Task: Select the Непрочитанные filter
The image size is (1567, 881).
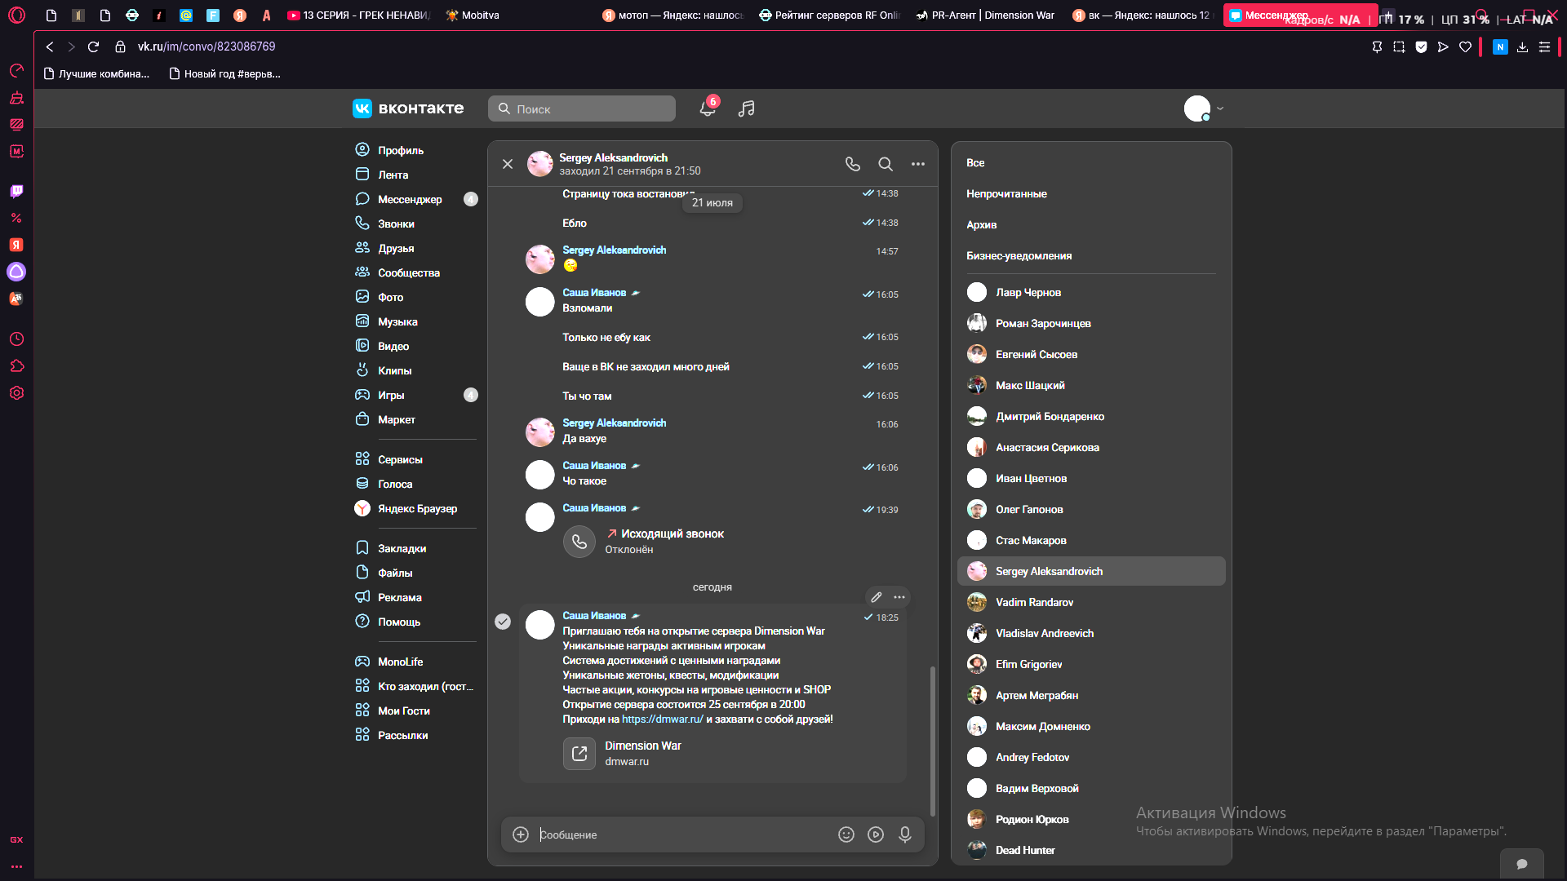Action: 1006,194
